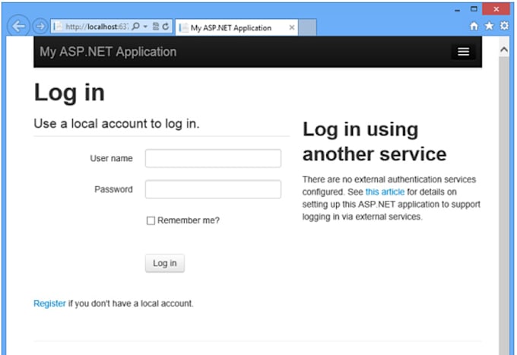
Task: Click the browser forward arrow button
Action: tap(40, 26)
